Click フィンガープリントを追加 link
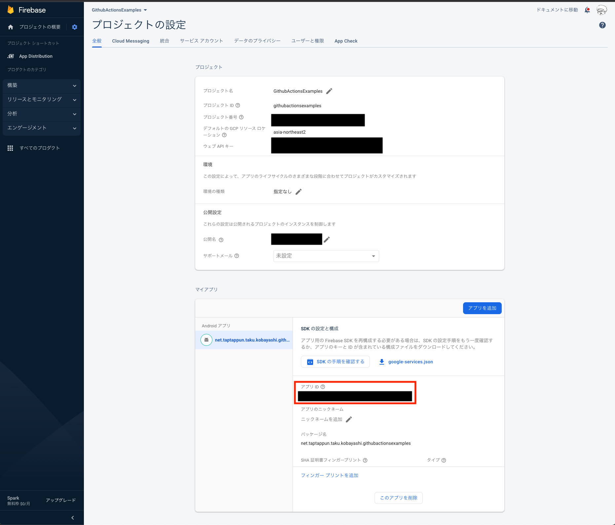 pyautogui.click(x=329, y=475)
